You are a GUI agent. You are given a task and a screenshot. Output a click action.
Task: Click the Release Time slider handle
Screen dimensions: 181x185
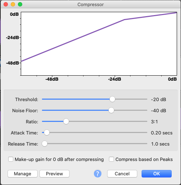(44, 144)
